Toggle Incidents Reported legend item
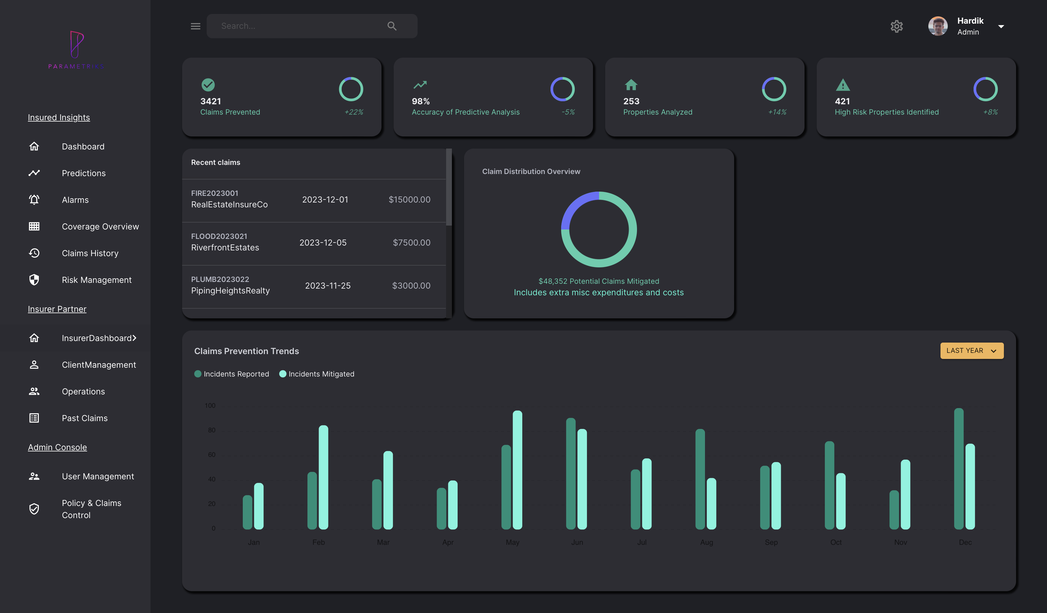The width and height of the screenshot is (1047, 613). 232,374
